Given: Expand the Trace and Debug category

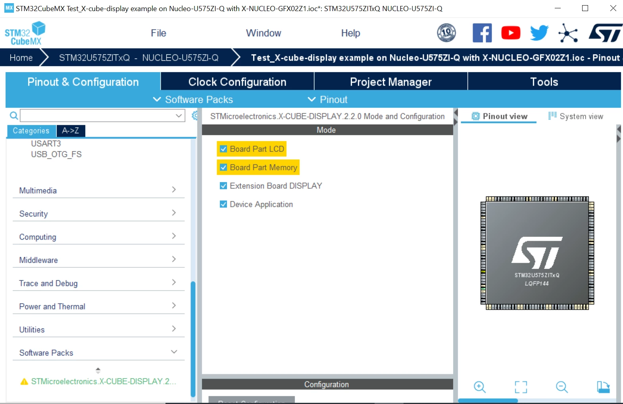Looking at the screenshot, I should (x=99, y=283).
